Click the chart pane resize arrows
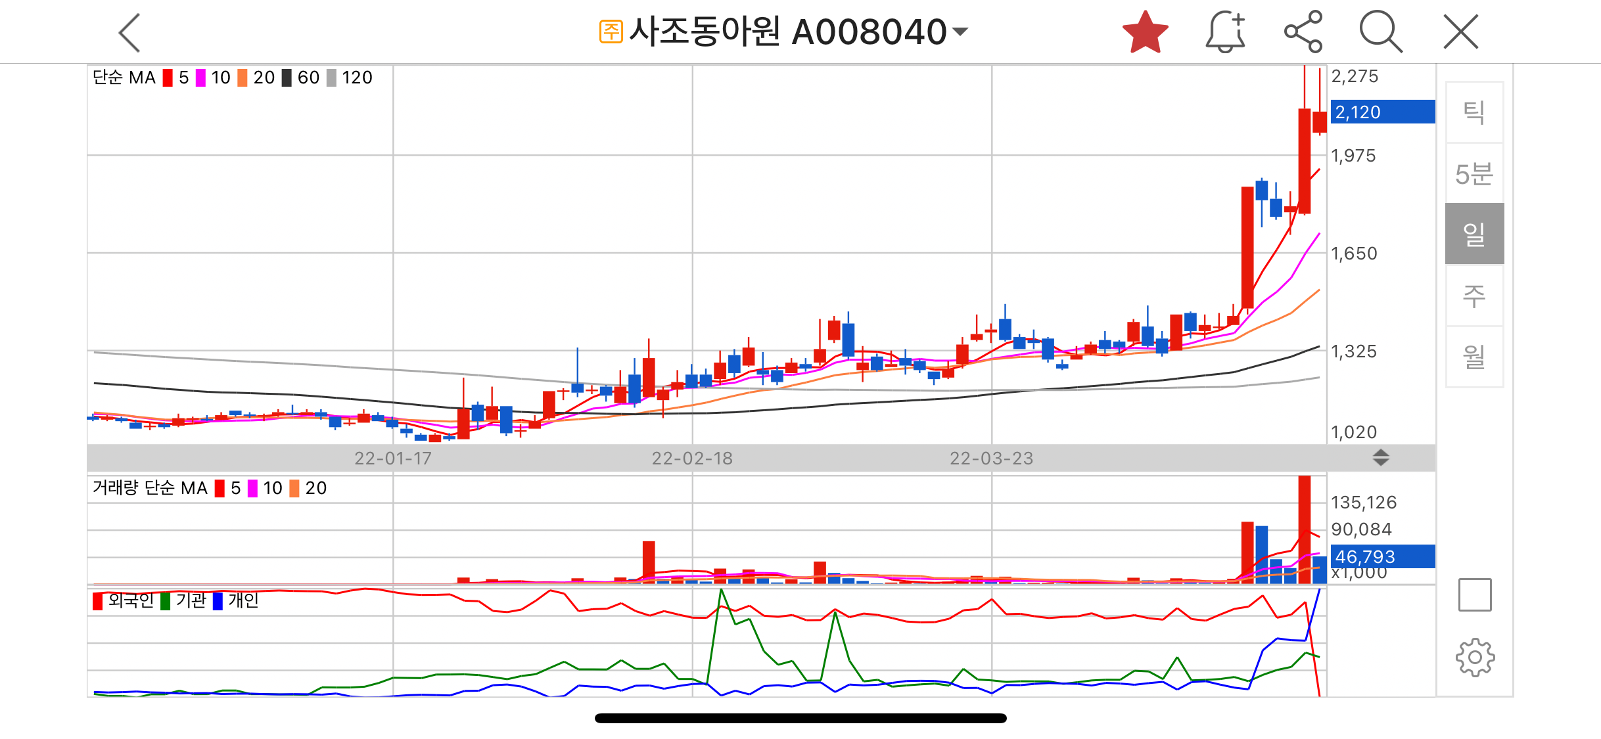Viewport: 1601px width, 739px height. [x=1381, y=458]
